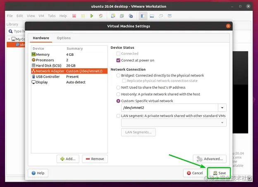Click the Save button
The height and width of the screenshot is (187, 258).
[219, 173]
